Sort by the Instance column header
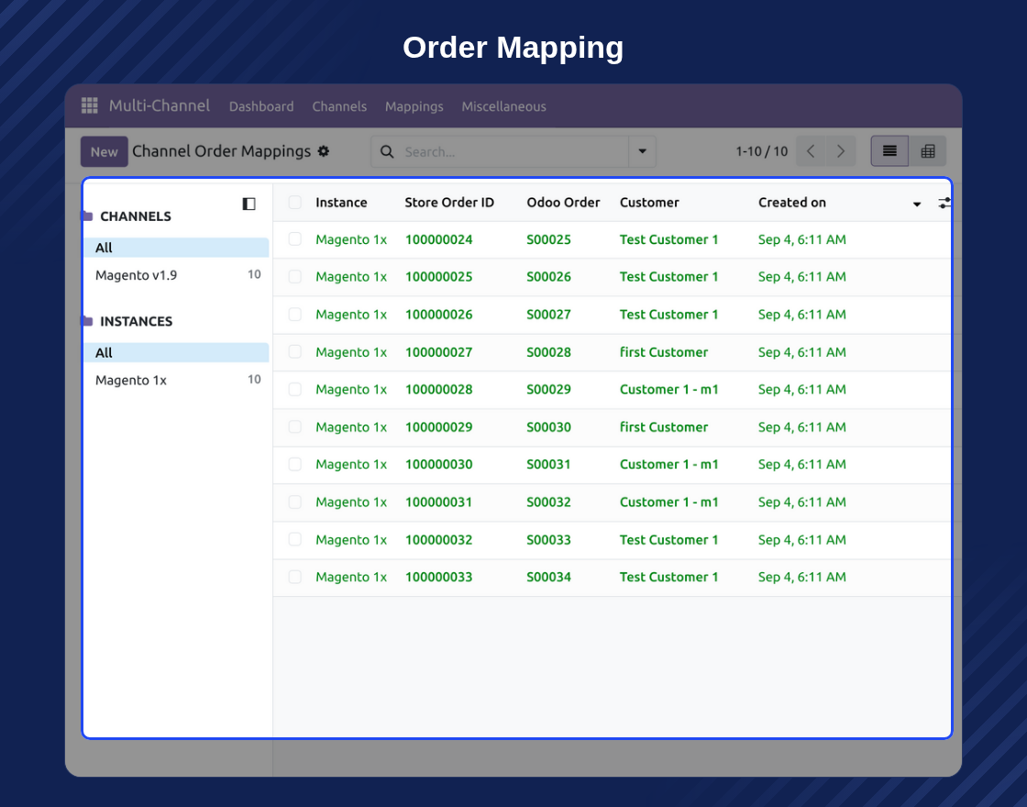1027x807 pixels. click(x=341, y=203)
